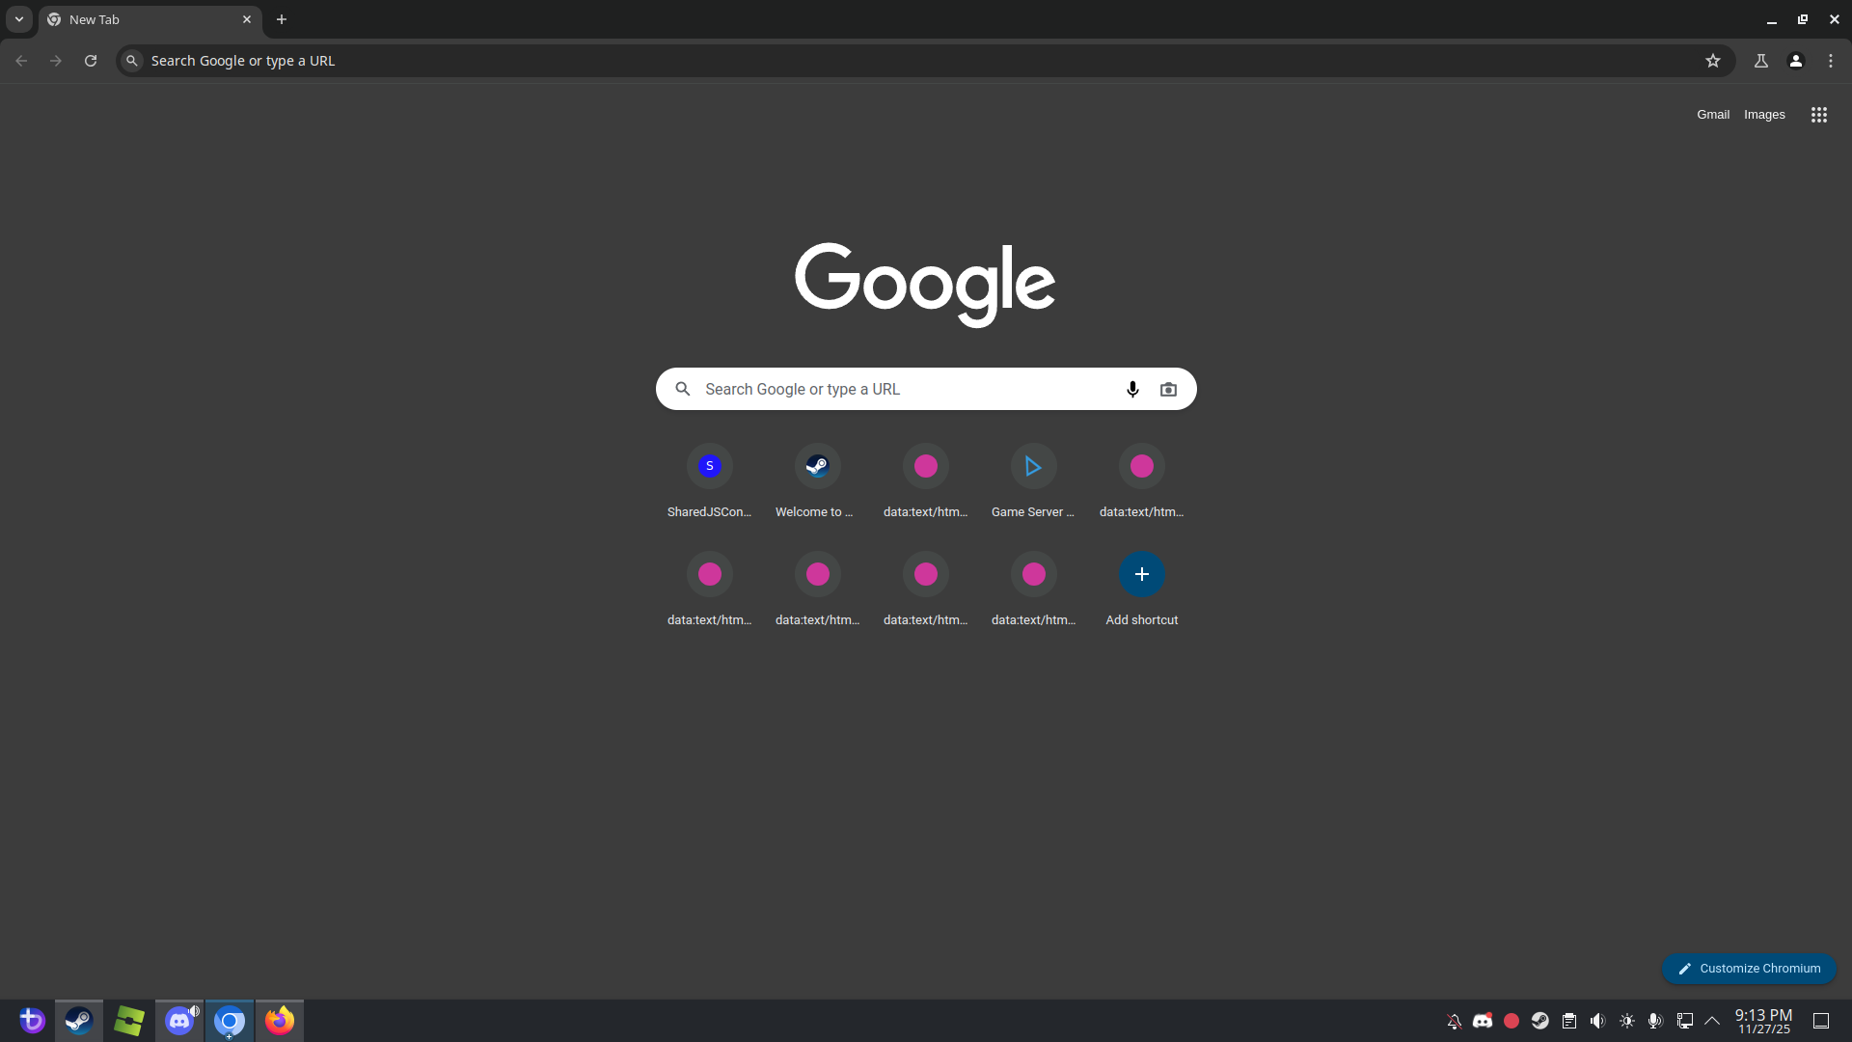1852x1042 pixels.
Task: Open the Steam 'Welcome to' shortcut
Action: (x=817, y=467)
